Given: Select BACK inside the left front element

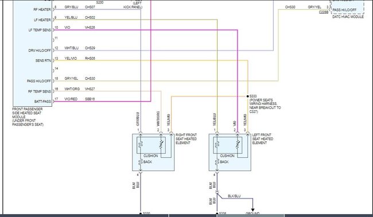Looking at the screenshot, I should 224,162.
